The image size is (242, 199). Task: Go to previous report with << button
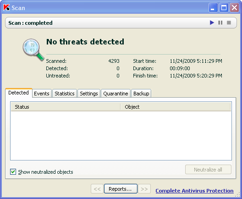97,188
